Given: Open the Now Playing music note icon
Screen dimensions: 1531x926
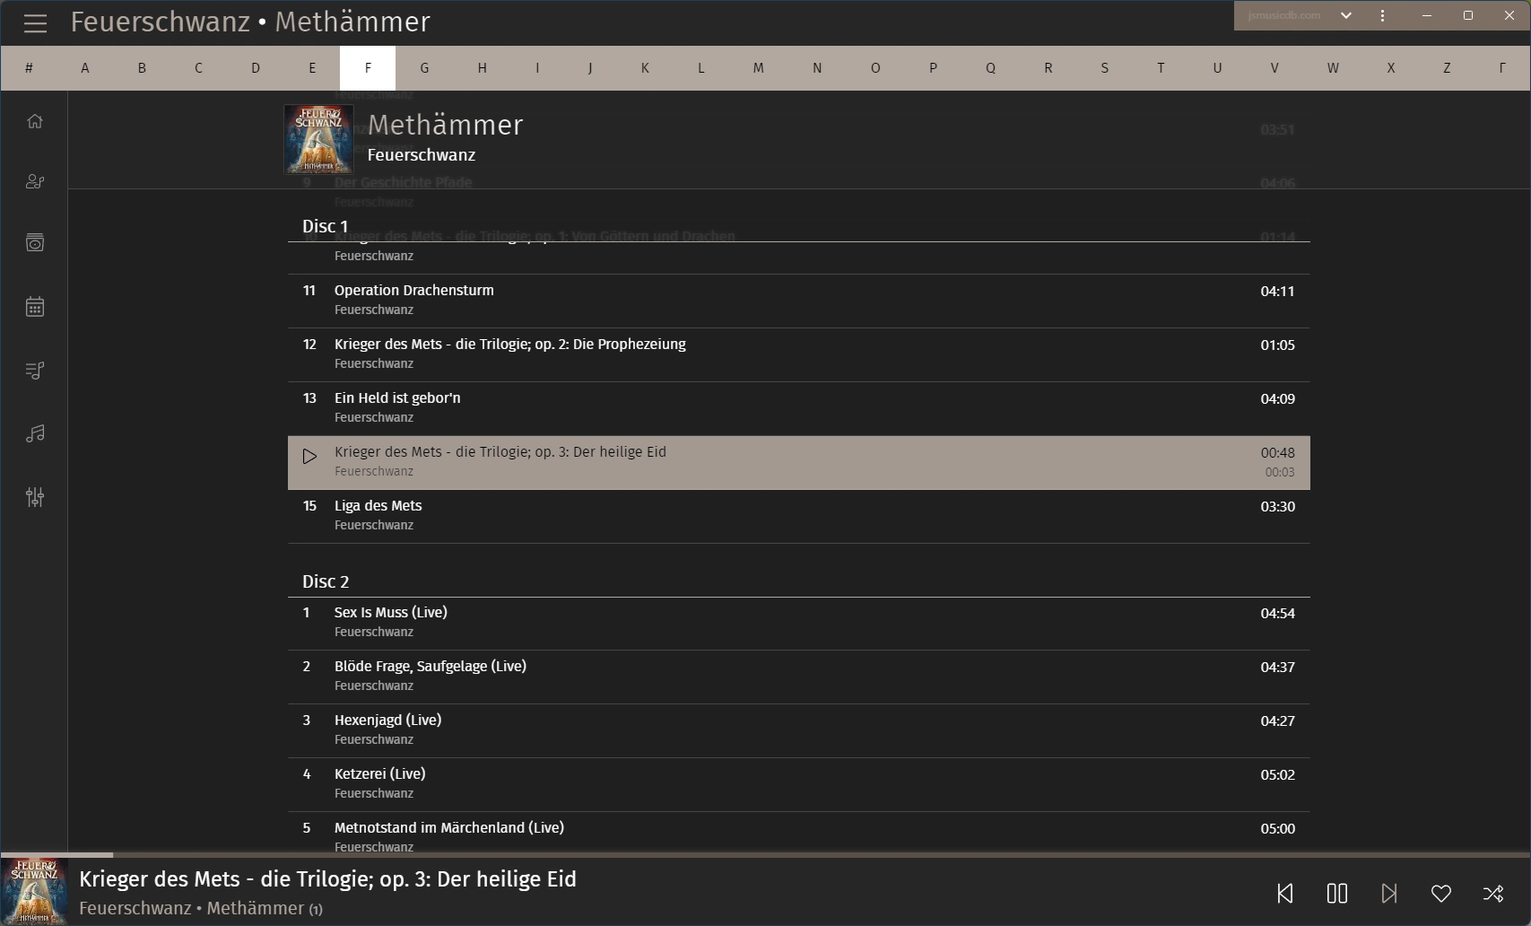Looking at the screenshot, I should [x=35, y=434].
